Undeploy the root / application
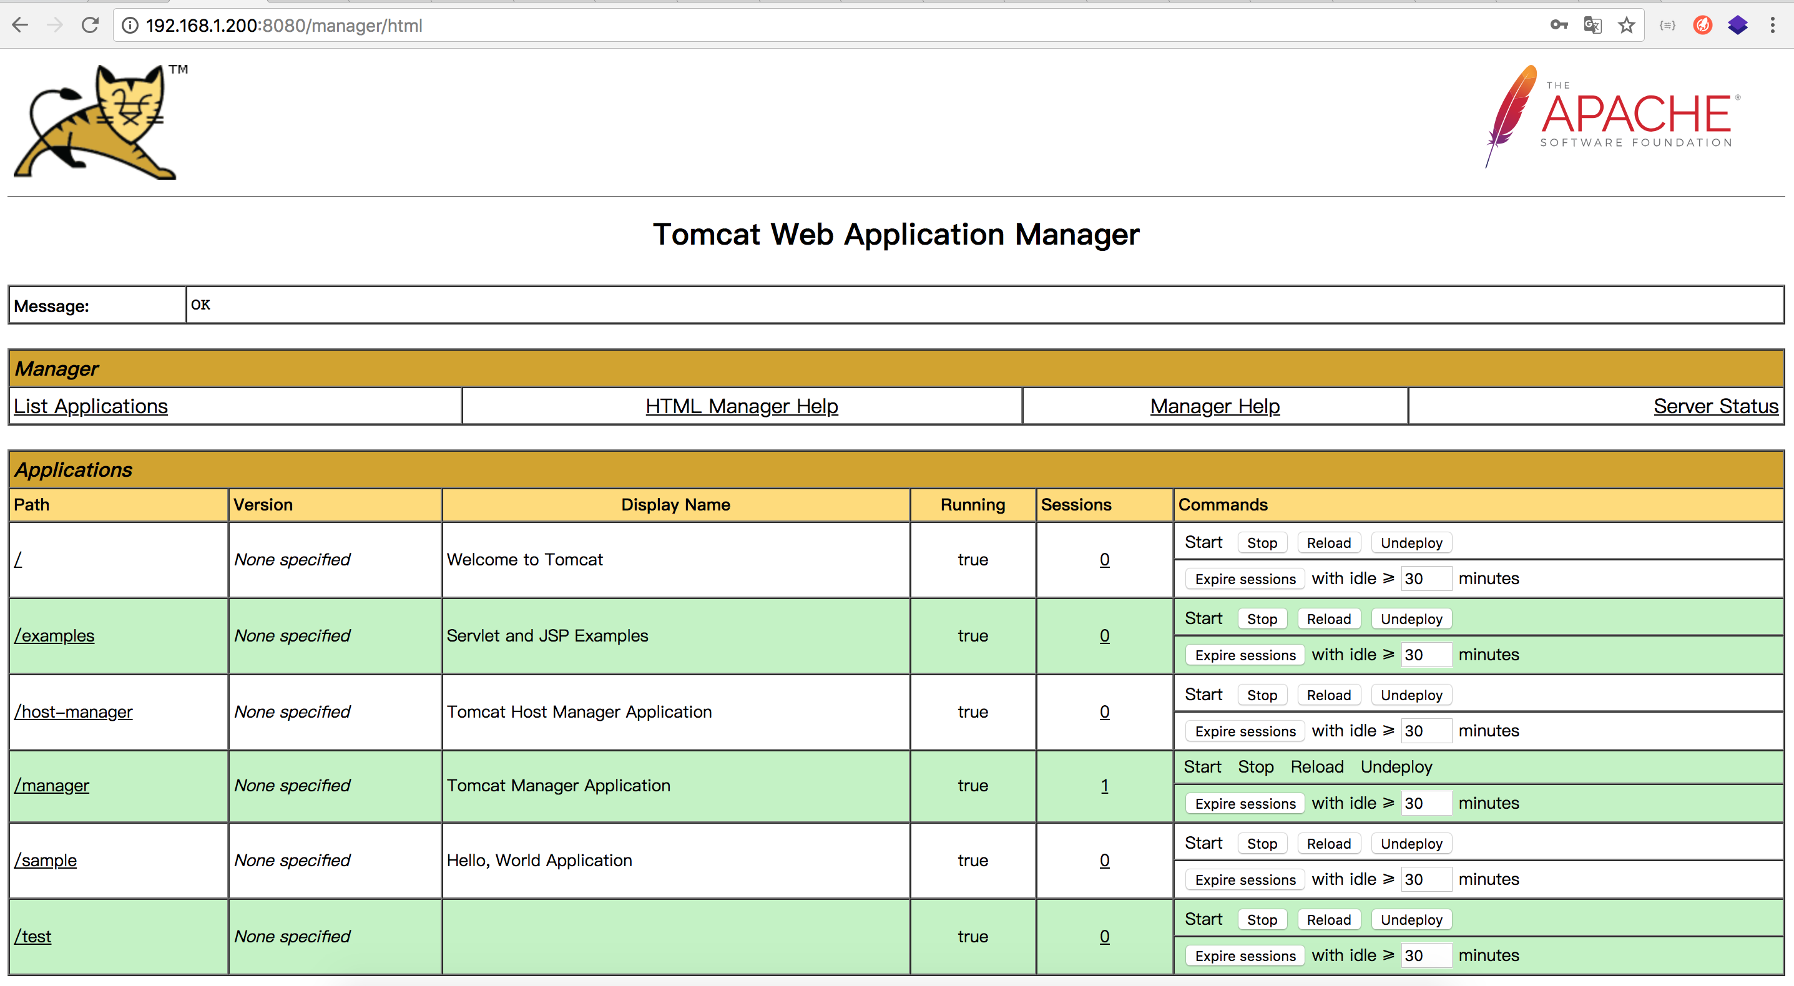 tap(1411, 543)
